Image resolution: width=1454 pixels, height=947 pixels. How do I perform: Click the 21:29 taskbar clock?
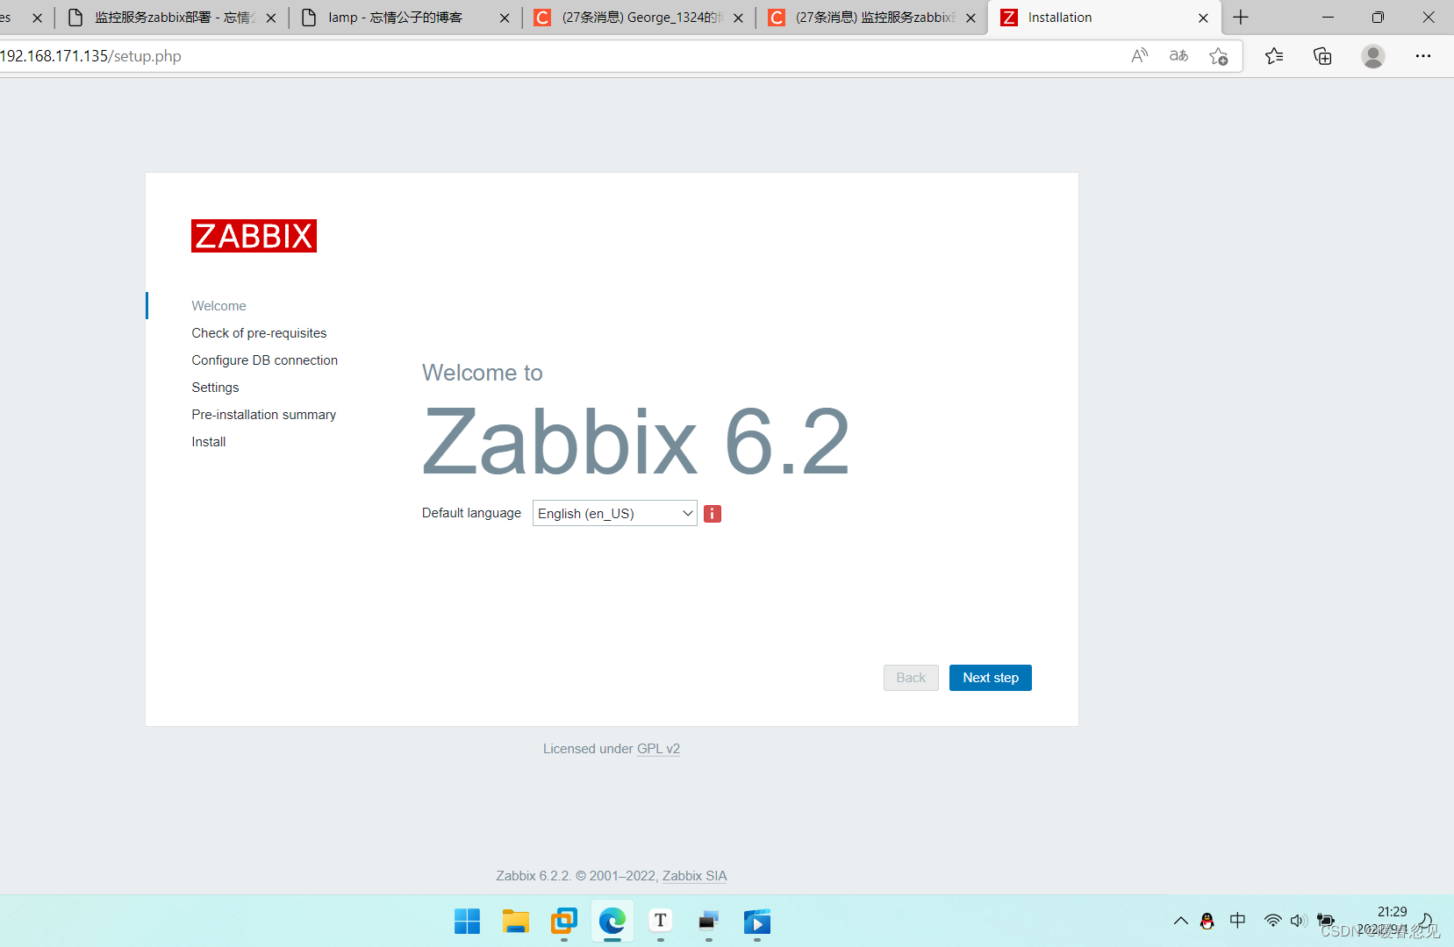(1392, 912)
